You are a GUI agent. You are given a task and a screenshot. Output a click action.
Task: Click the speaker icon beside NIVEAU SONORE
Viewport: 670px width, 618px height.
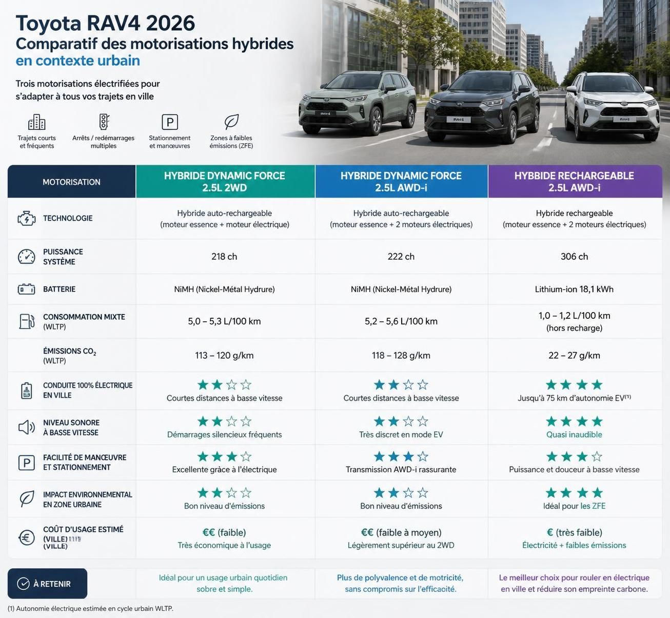click(27, 427)
